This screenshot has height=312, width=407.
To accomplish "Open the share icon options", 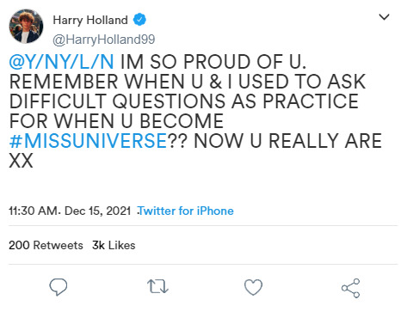I will 351,288.
